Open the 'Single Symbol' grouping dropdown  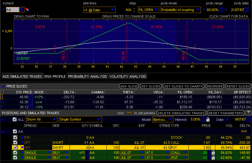(x=80, y=120)
